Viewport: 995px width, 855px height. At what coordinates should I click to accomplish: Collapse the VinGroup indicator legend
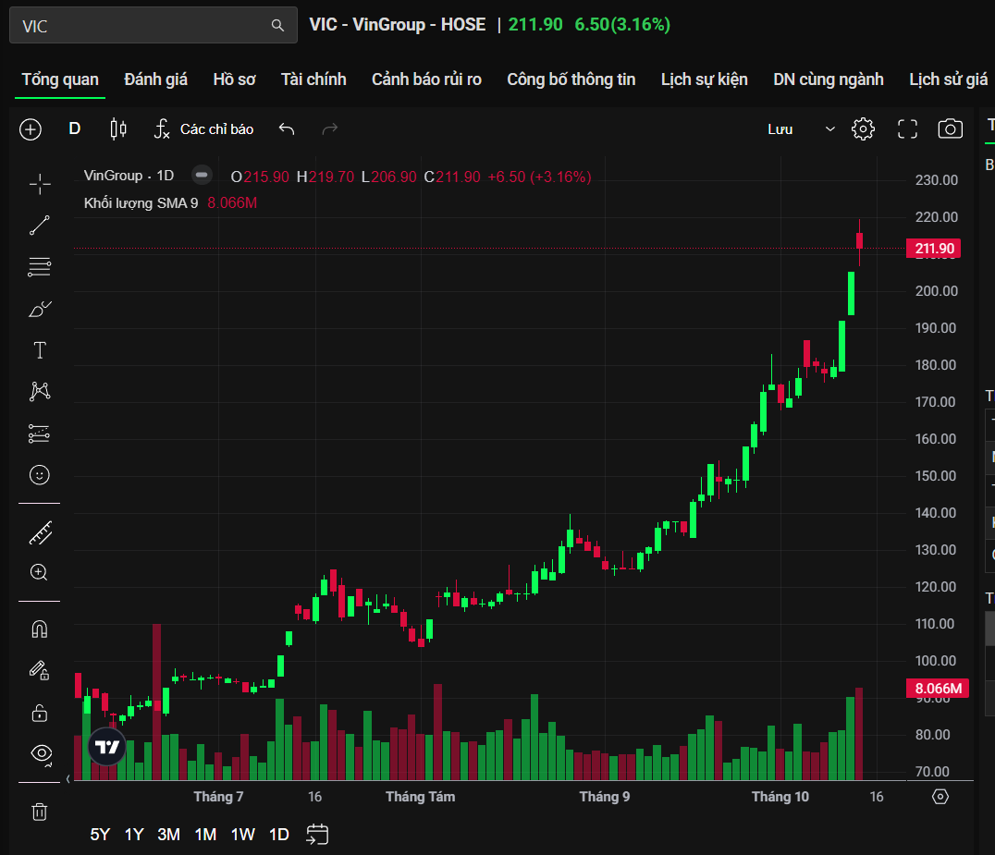coord(202,176)
